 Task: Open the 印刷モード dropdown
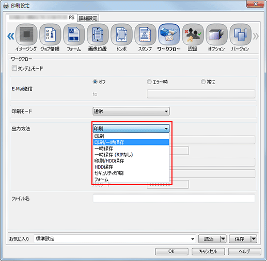coord(131,111)
